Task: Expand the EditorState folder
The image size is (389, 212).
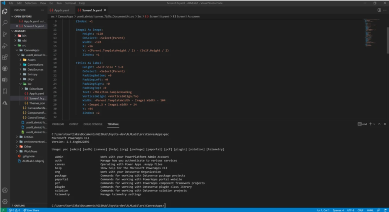Action: [x=36, y=89]
